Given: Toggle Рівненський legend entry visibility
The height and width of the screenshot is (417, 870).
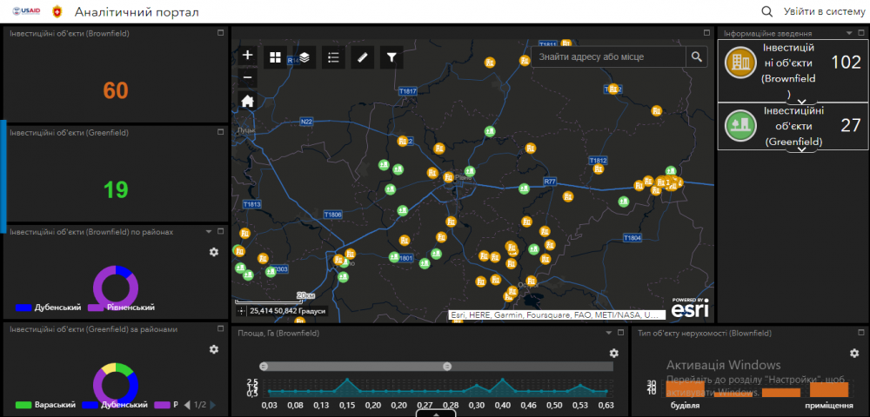Looking at the screenshot, I should [x=123, y=308].
